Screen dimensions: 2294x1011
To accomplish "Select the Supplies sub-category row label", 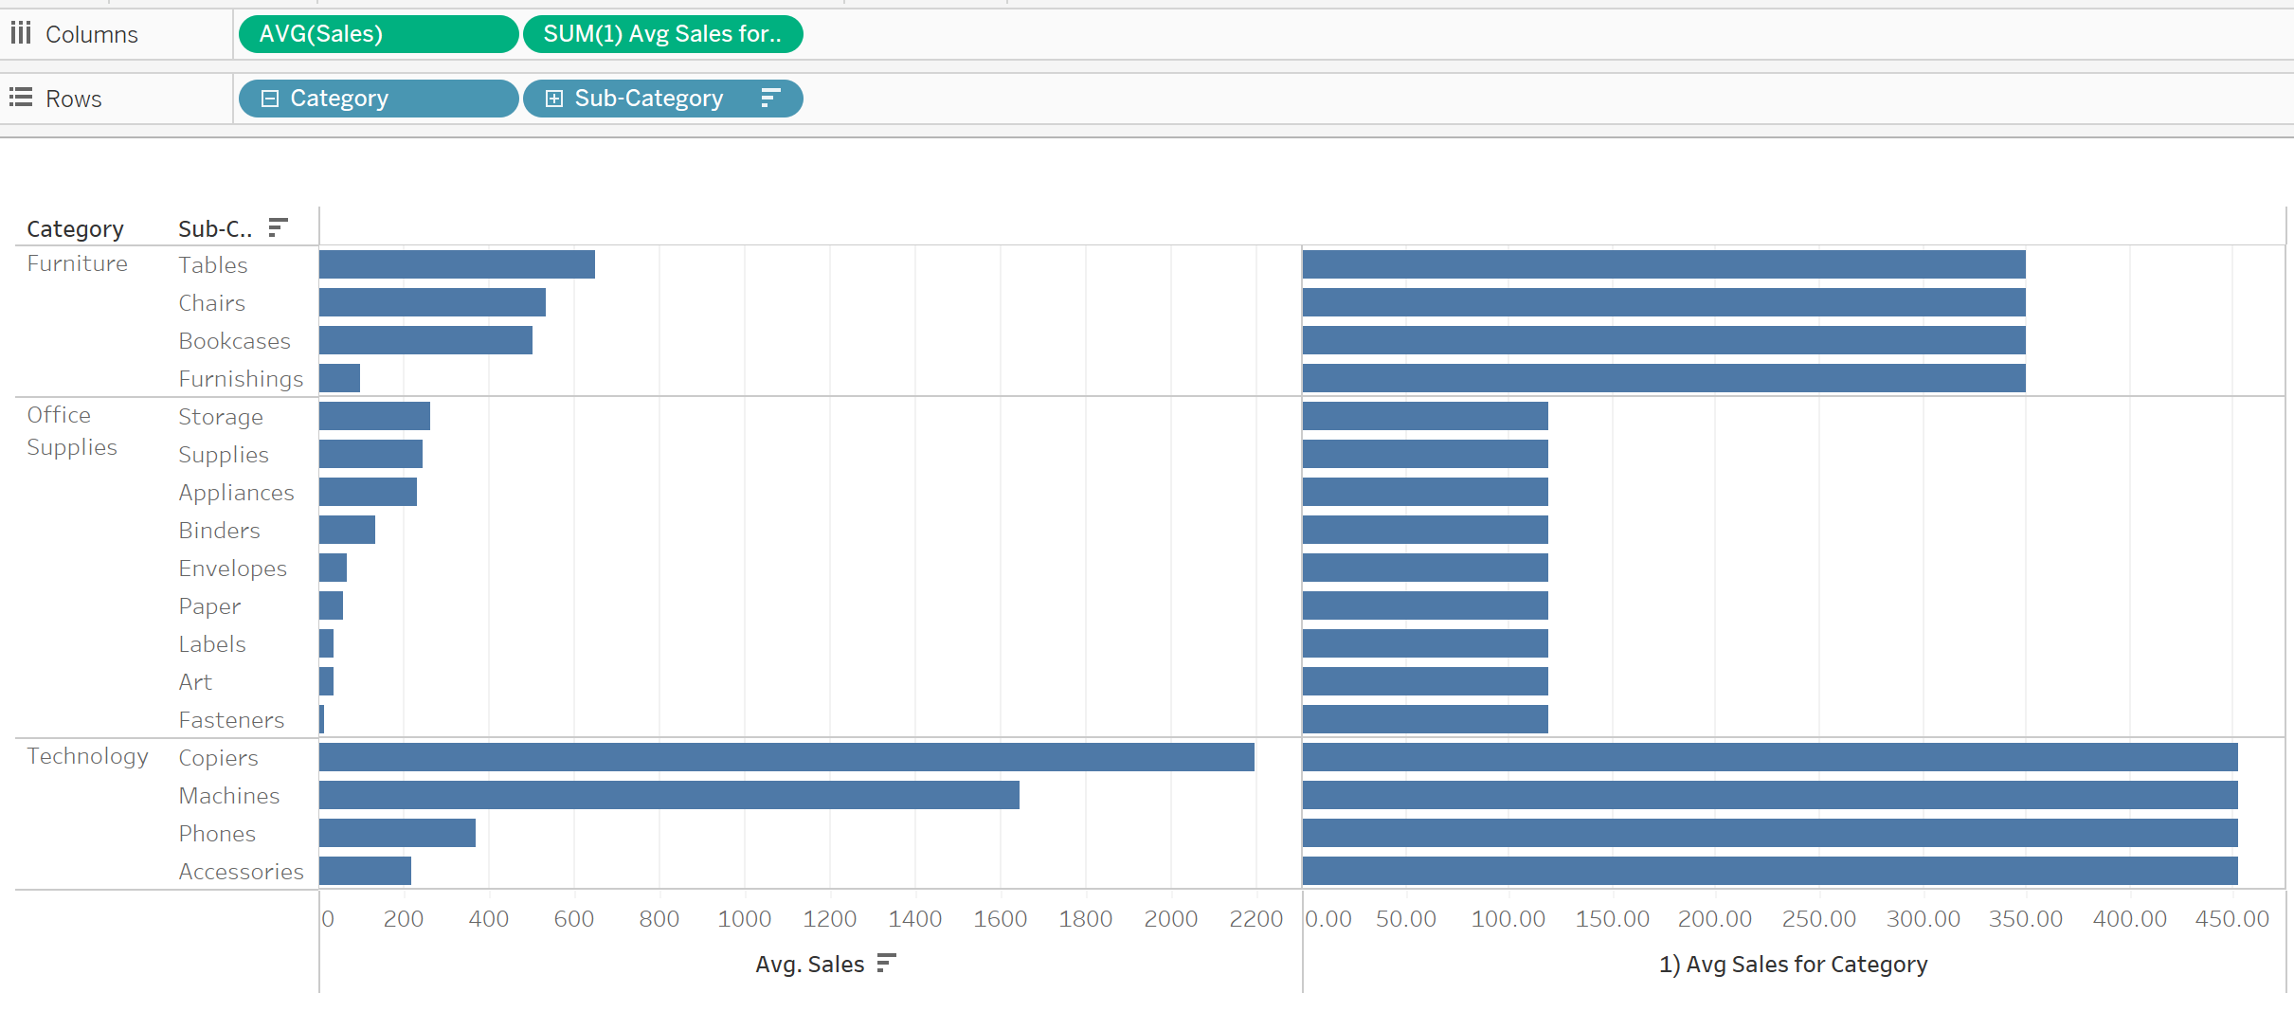I will click(224, 455).
